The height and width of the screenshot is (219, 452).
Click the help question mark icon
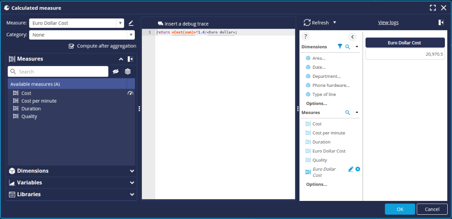coord(306,37)
